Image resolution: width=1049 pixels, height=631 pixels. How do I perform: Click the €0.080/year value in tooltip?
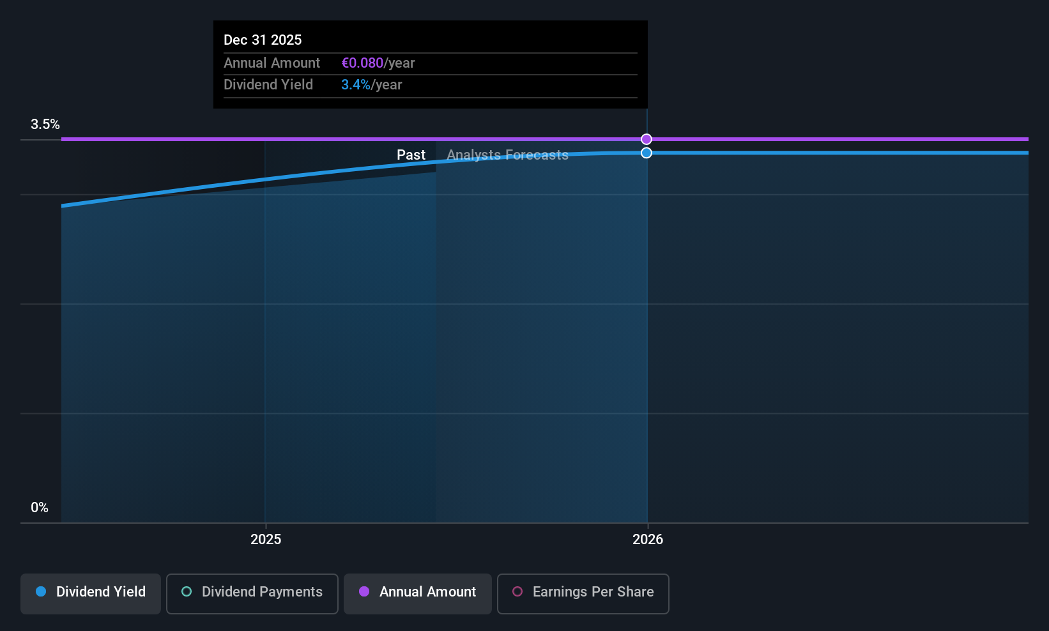[x=378, y=63]
